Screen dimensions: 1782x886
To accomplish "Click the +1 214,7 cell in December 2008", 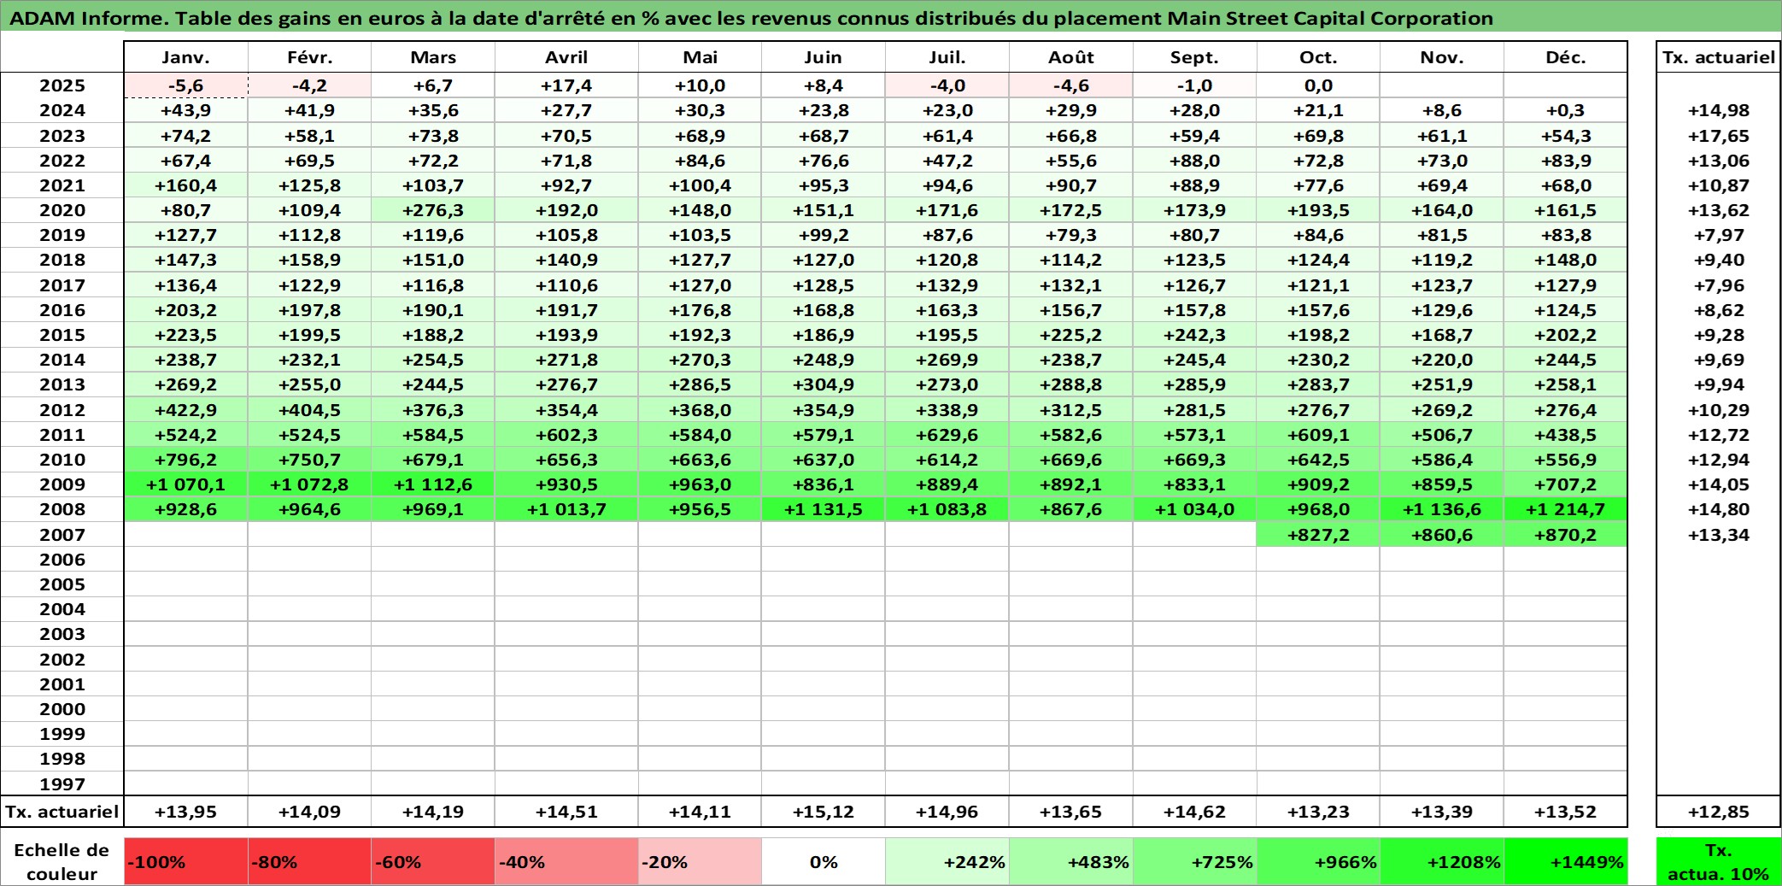I will coord(1565,509).
